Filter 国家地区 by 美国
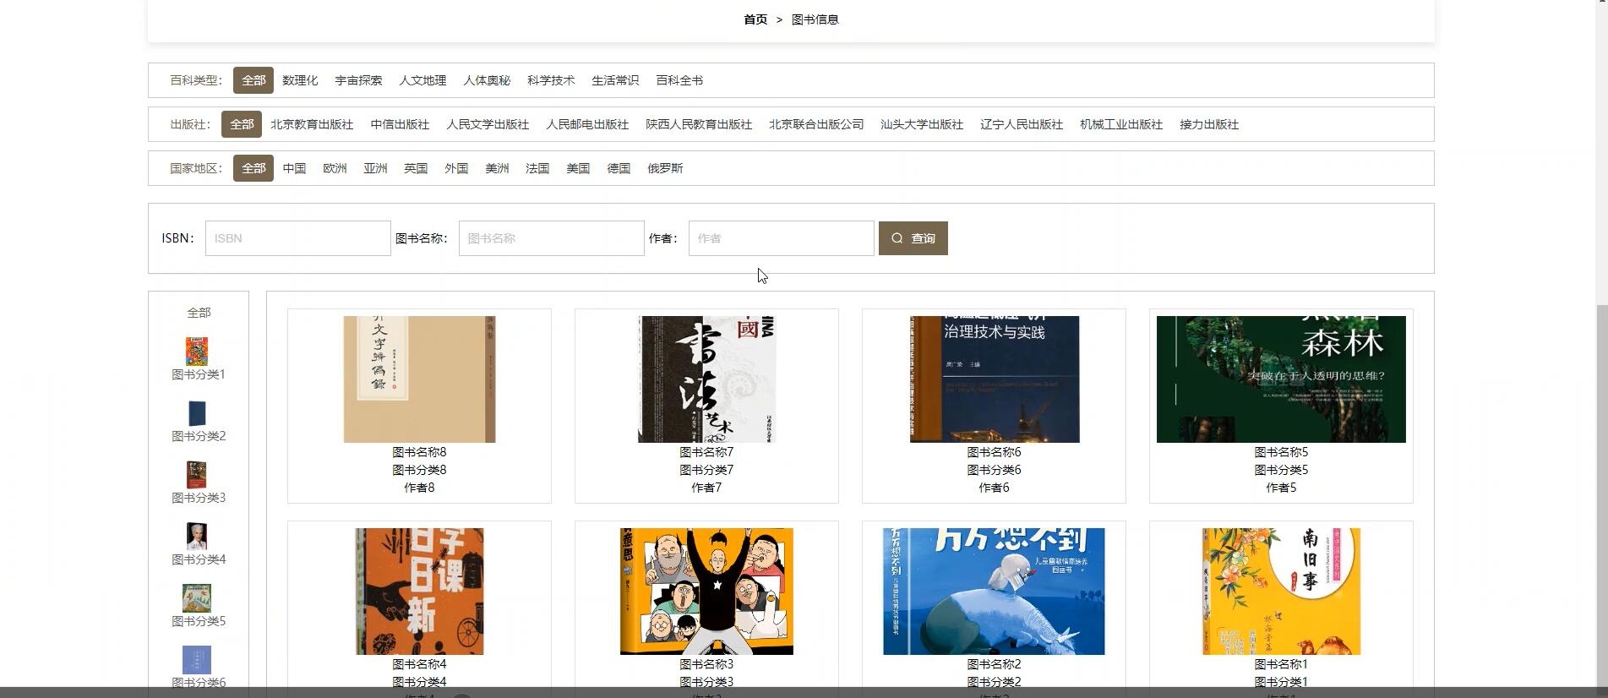The image size is (1608, 698). (x=578, y=168)
